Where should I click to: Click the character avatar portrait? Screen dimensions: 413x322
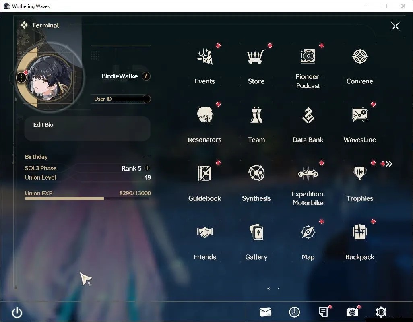(50, 78)
